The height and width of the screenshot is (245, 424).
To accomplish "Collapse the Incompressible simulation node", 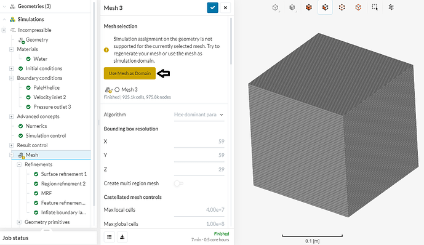I will pos(4,30).
